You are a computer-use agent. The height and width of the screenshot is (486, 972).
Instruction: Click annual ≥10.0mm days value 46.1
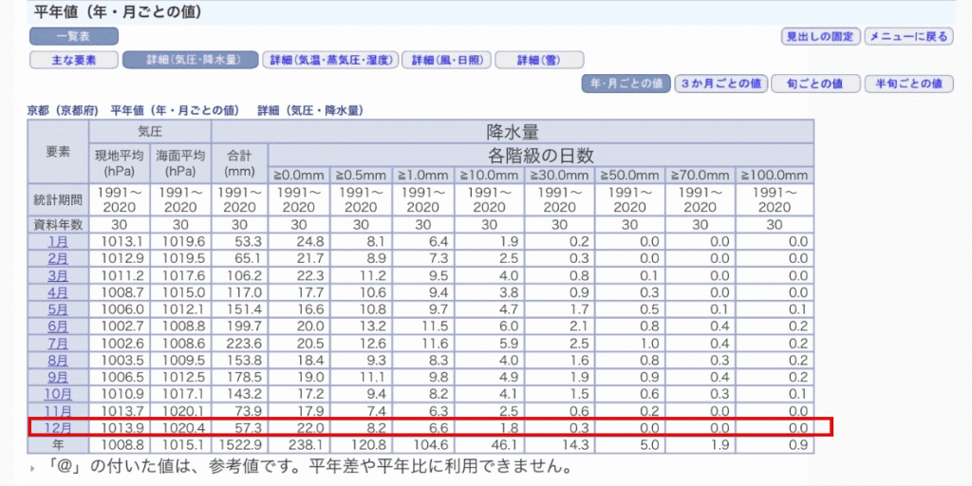pos(504,444)
